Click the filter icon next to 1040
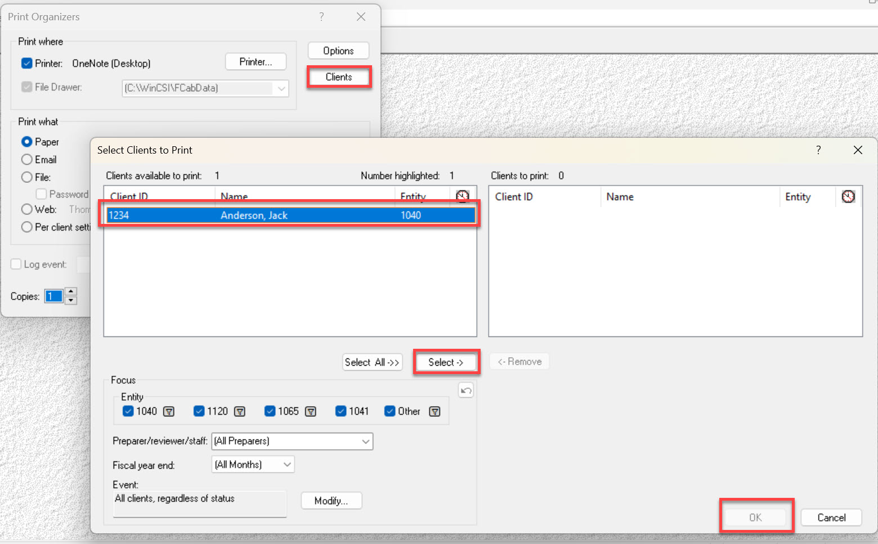The height and width of the screenshot is (544, 878). (169, 412)
